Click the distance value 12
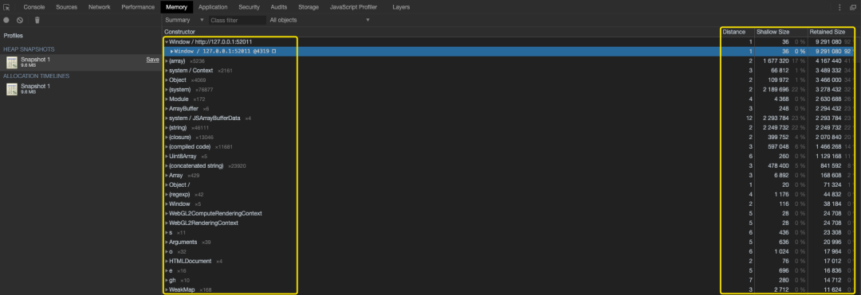This screenshot has height=295, width=861. 749,118
